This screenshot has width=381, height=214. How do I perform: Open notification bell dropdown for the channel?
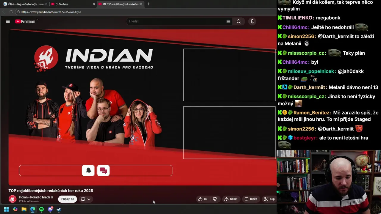coord(85,199)
